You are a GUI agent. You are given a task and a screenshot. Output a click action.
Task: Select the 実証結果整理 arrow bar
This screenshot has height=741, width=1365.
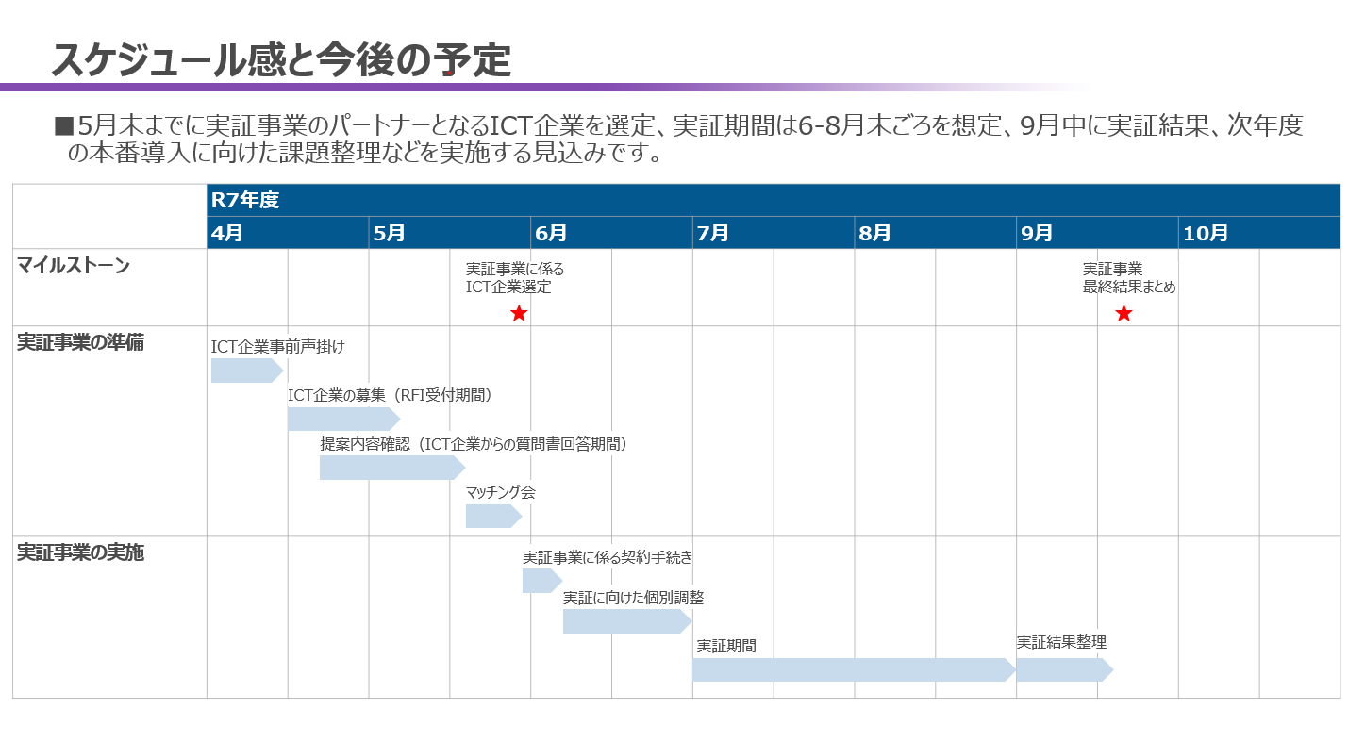tap(1062, 669)
